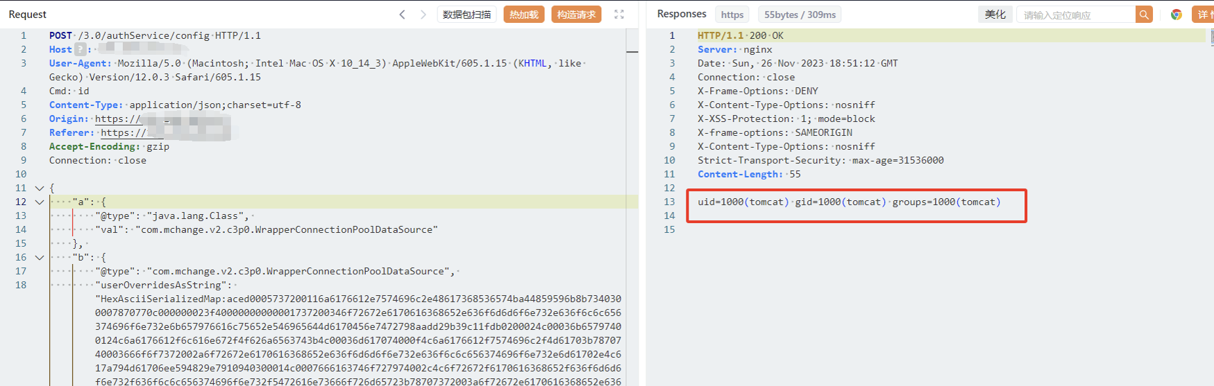Open the orange 详情 button

click(1203, 15)
